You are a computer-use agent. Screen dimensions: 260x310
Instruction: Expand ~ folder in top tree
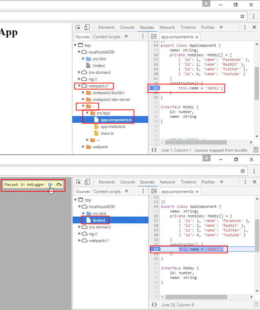(87, 140)
